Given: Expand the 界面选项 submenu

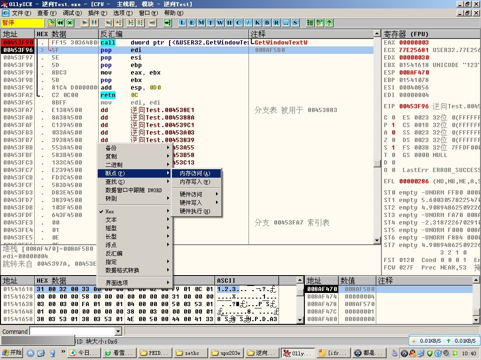Looking at the screenshot, I should (x=134, y=283).
